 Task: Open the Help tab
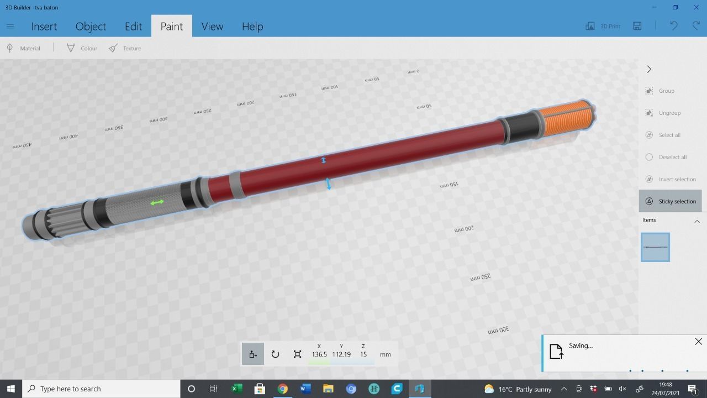252,26
